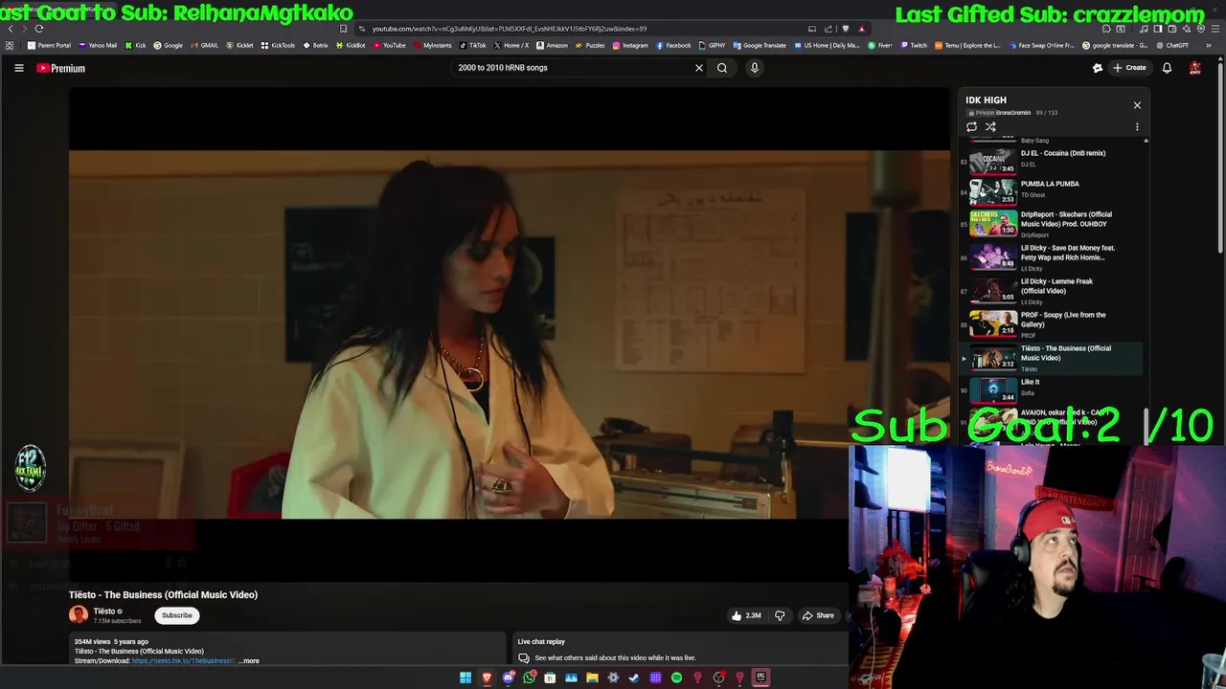Click the browser address bar URL
Image resolution: width=1226 pixels, height=689 pixels.
pos(509,29)
